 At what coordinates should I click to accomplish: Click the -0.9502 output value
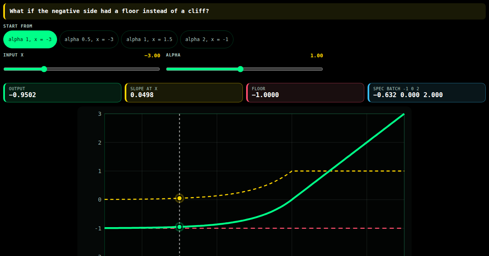[22, 95]
